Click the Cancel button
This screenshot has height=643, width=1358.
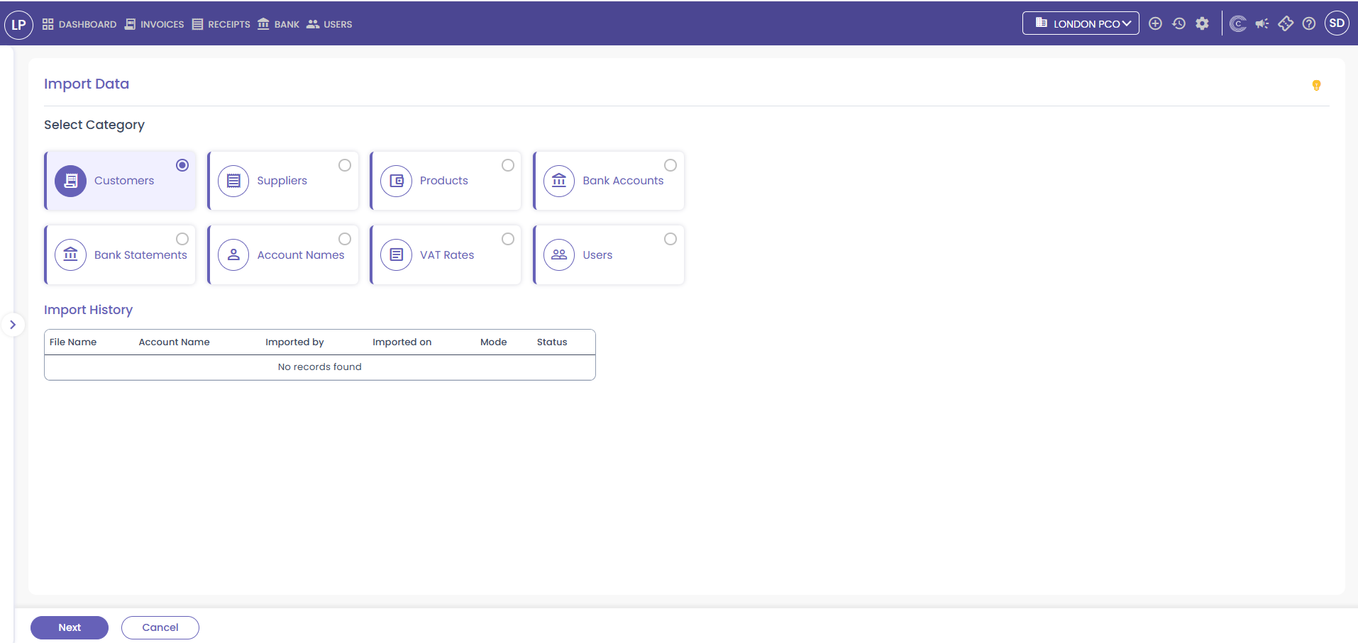point(160,627)
